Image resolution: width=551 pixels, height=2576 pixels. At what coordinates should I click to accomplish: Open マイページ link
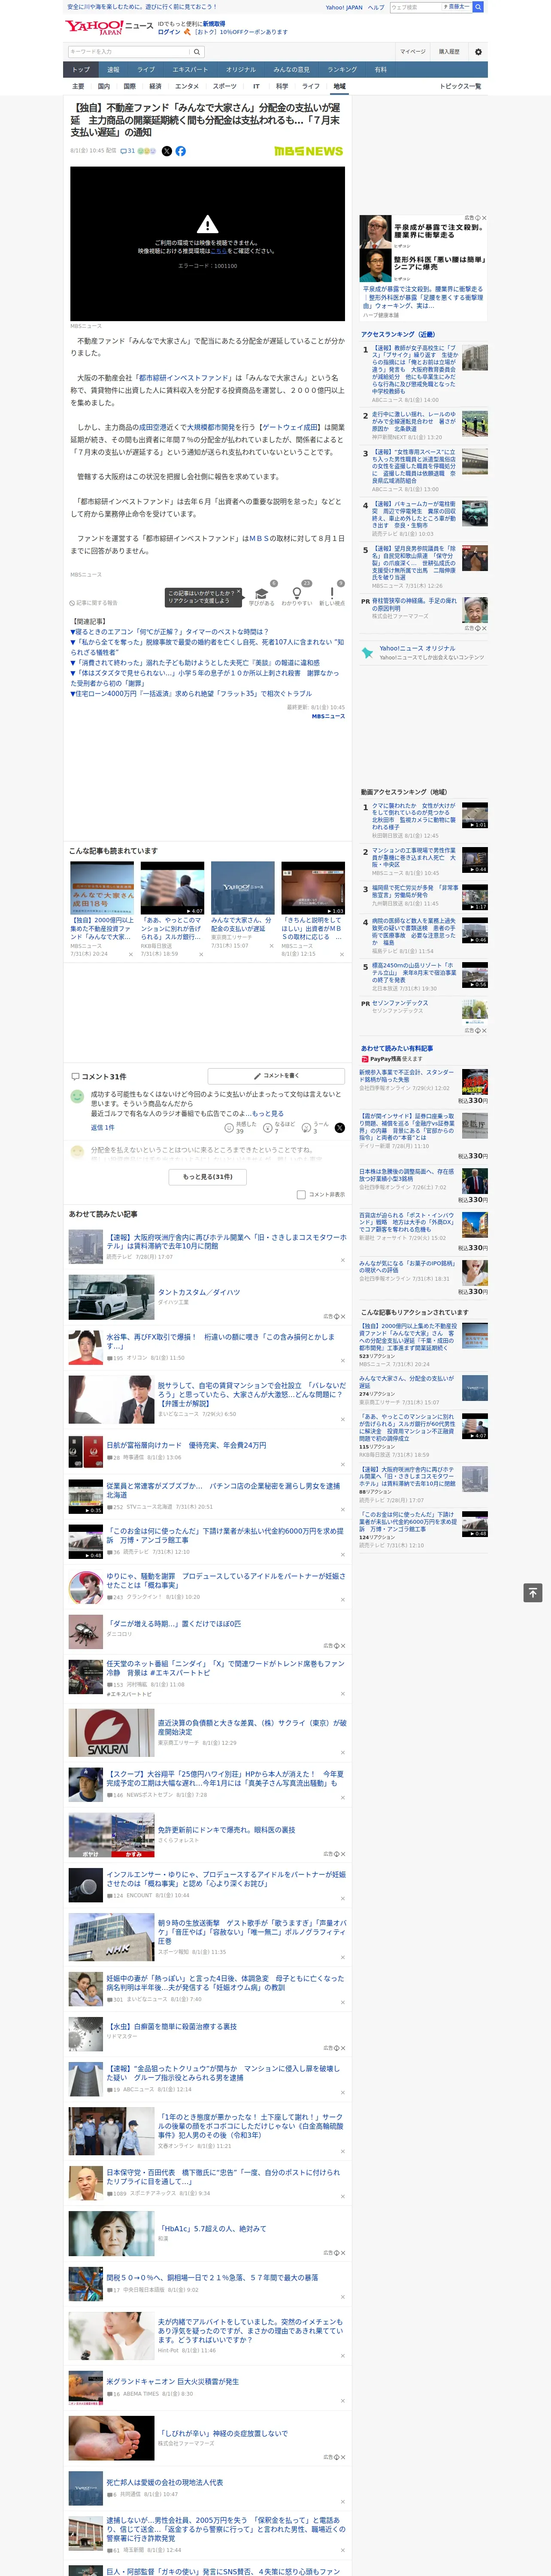[412, 51]
